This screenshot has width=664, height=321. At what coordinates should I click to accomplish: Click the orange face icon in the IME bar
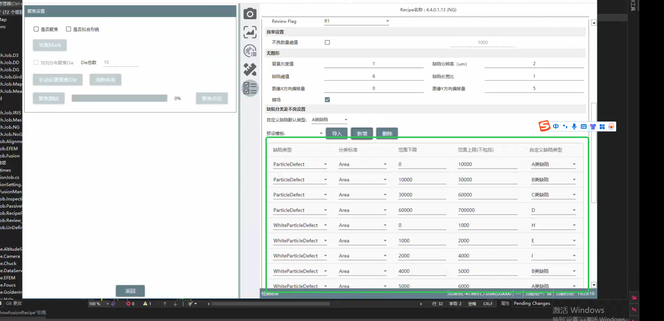pos(611,126)
